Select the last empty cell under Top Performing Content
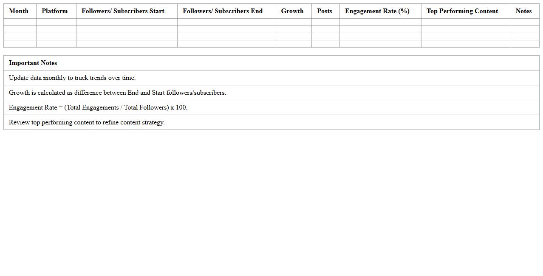Screen dimensions: 543x276 click(x=465, y=44)
